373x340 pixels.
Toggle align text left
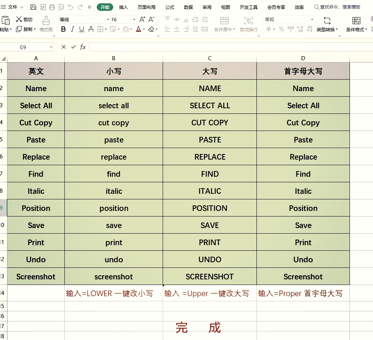[168, 29]
